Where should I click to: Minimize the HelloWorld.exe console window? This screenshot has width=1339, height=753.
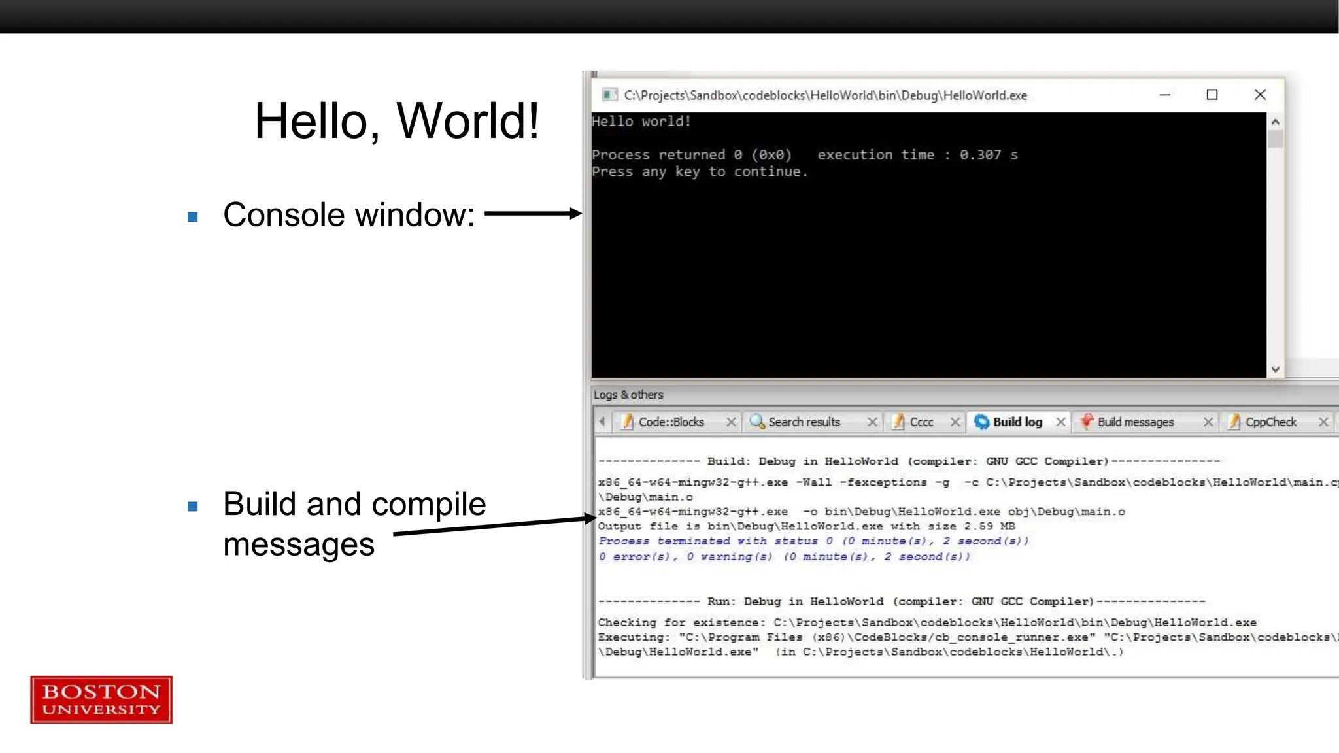1164,95
